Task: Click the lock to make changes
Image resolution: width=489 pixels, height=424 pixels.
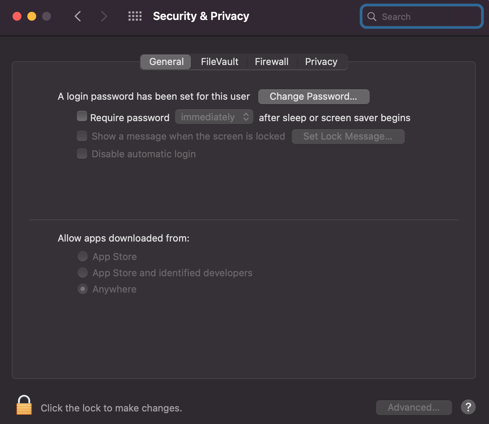Action: (24, 406)
